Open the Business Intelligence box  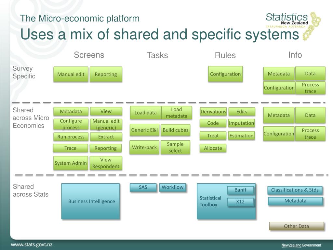[91, 201]
